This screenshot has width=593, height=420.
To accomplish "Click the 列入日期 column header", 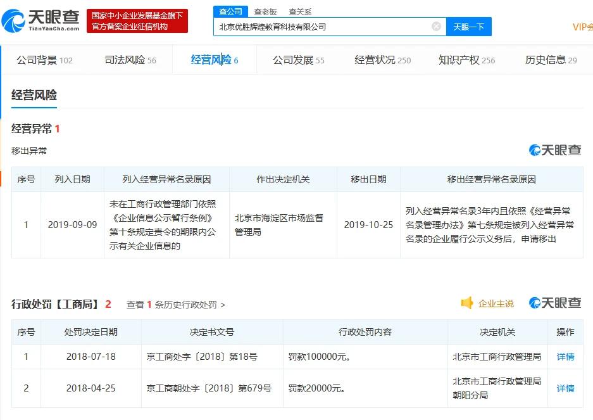I will coord(72,179).
